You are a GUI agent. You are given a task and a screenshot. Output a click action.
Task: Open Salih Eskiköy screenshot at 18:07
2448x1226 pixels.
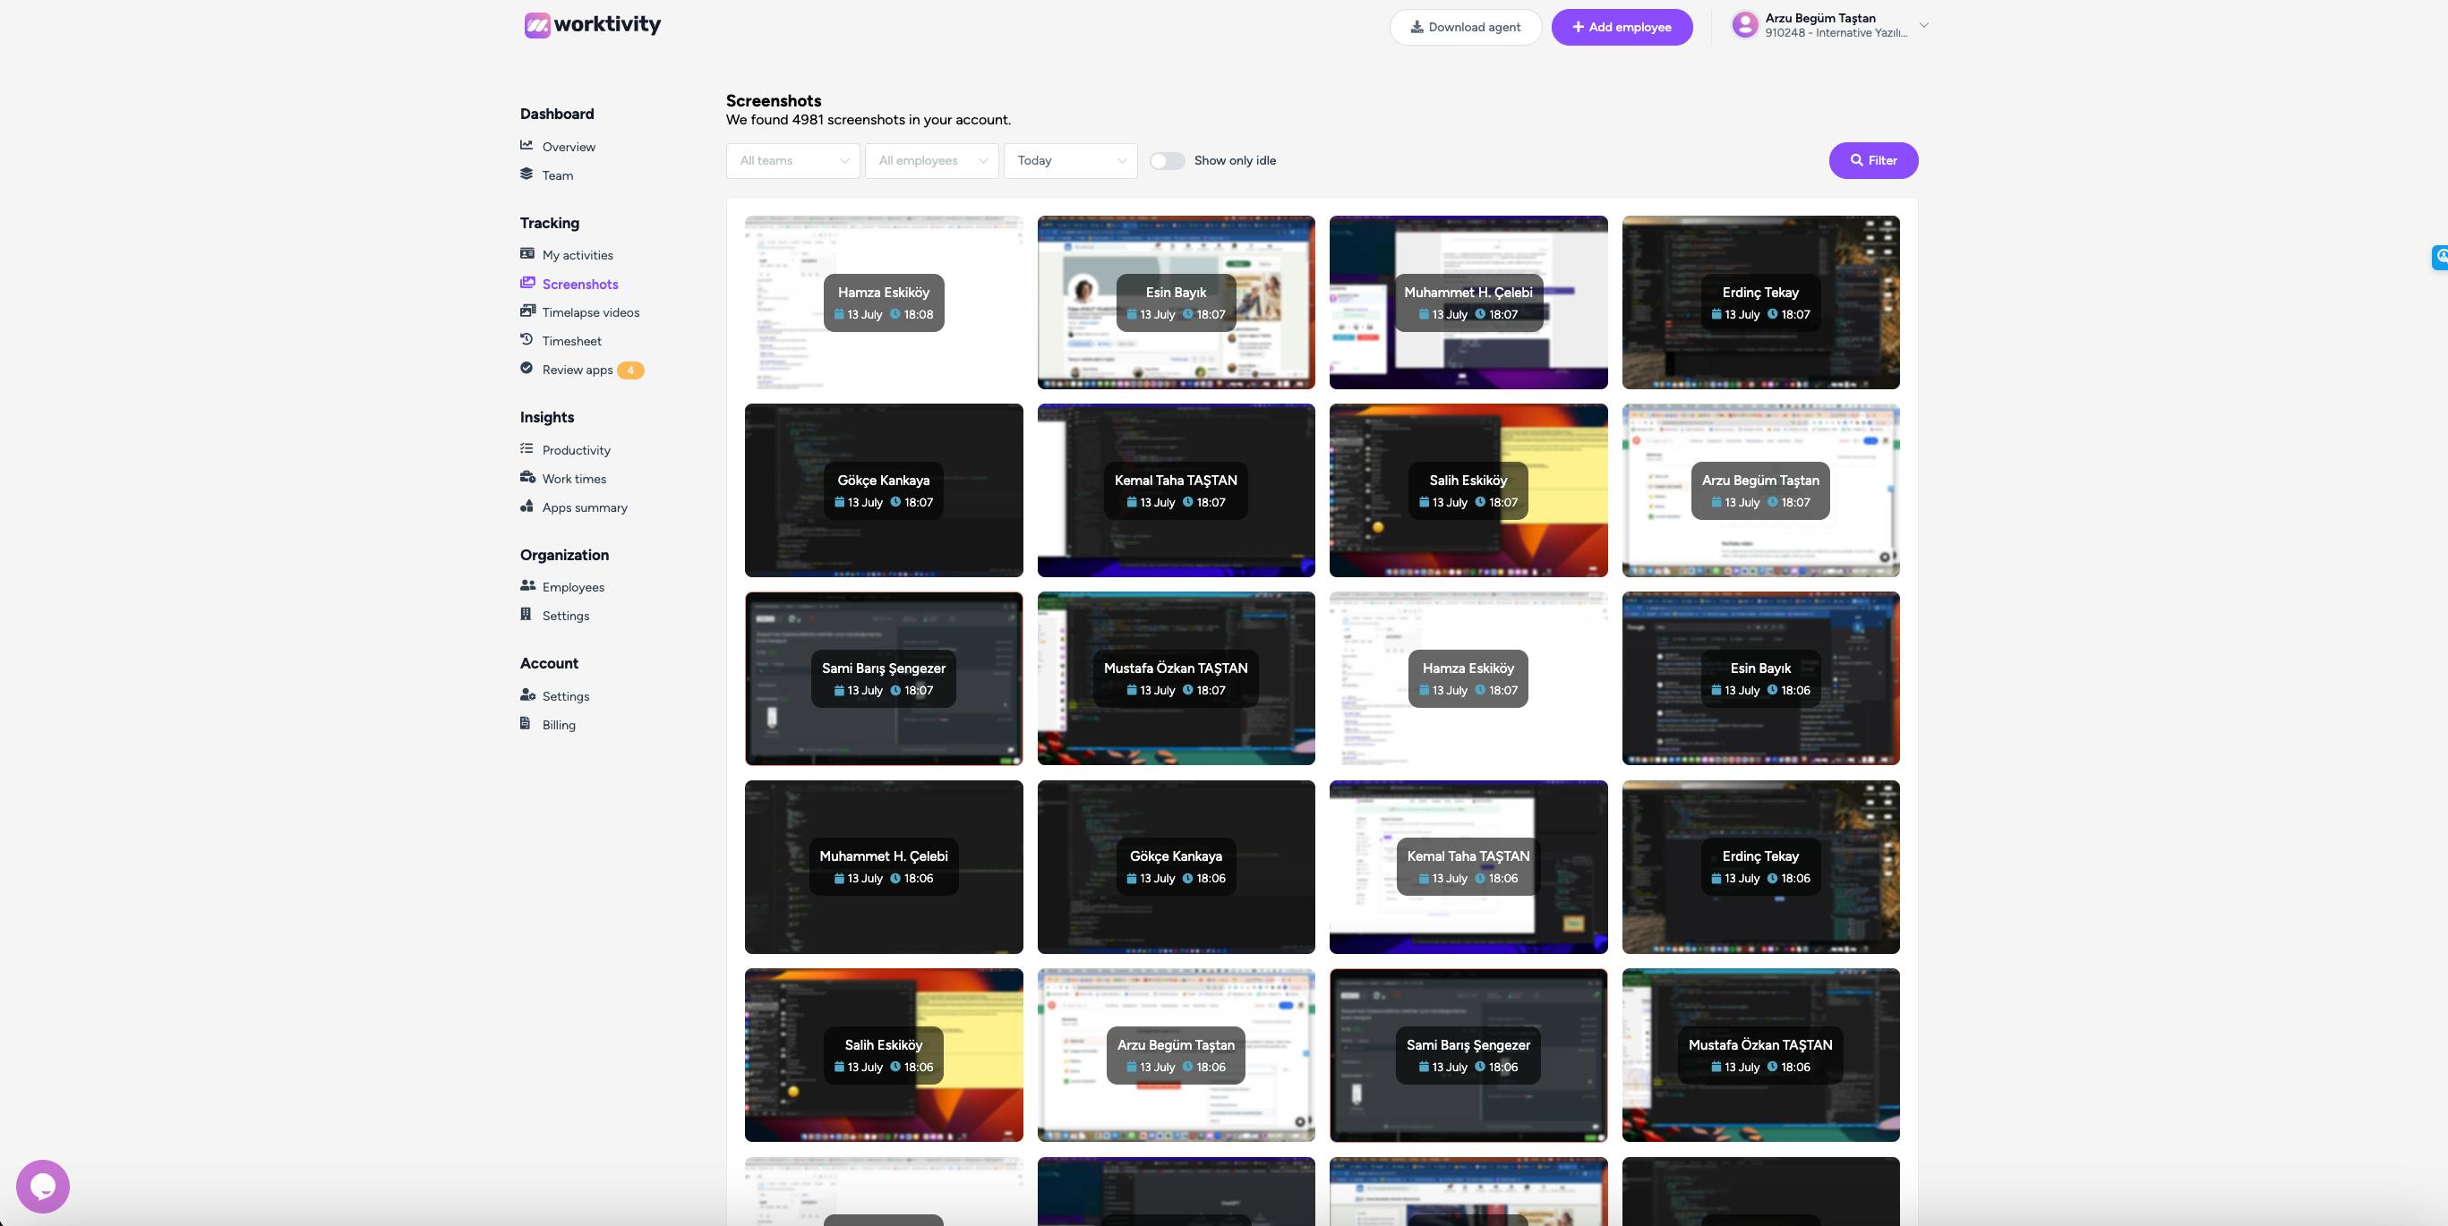pos(1468,490)
